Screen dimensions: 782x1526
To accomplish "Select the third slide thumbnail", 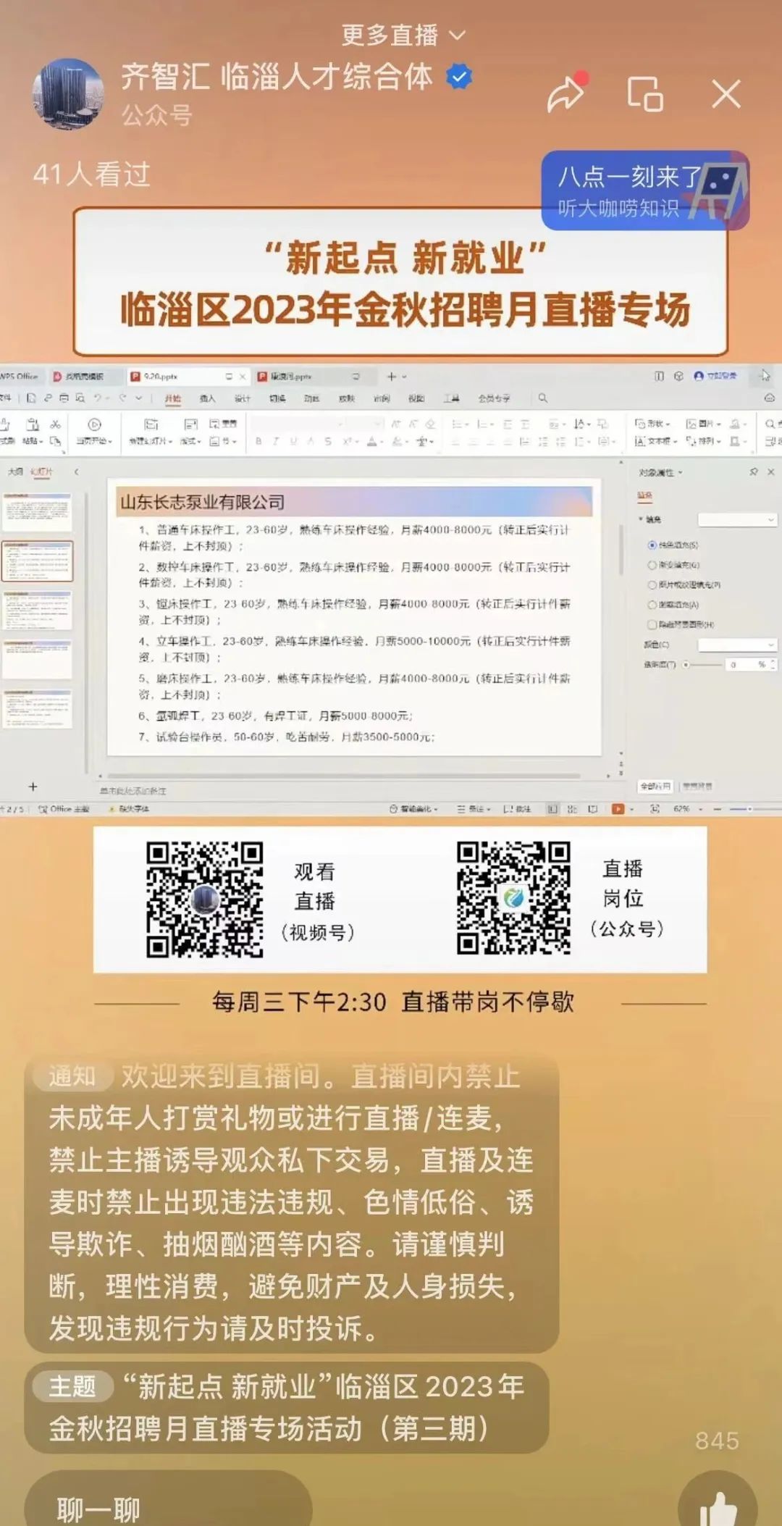I will 37,610.
